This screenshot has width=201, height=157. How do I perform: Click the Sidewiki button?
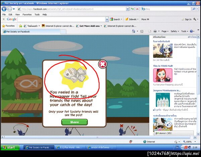pos(131,19)
